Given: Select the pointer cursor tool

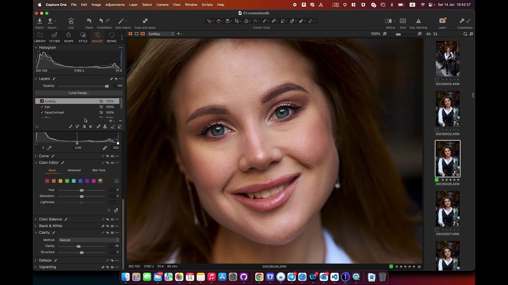Looking at the screenshot, I should tap(209, 21).
